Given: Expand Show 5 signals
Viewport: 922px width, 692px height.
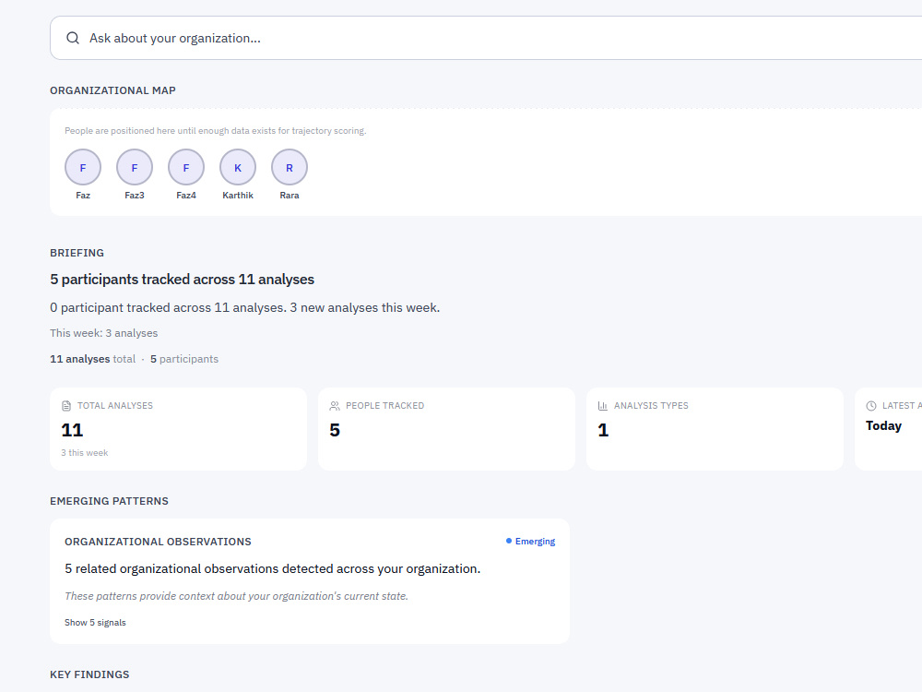Looking at the screenshot, I should (x=95, y=623).
